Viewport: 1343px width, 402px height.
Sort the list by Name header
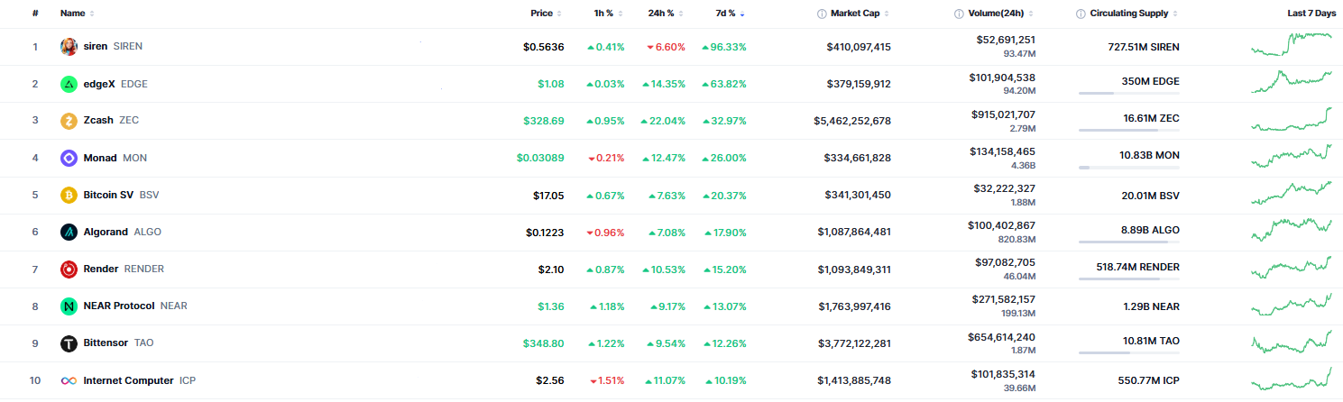[x=72, y=14]
